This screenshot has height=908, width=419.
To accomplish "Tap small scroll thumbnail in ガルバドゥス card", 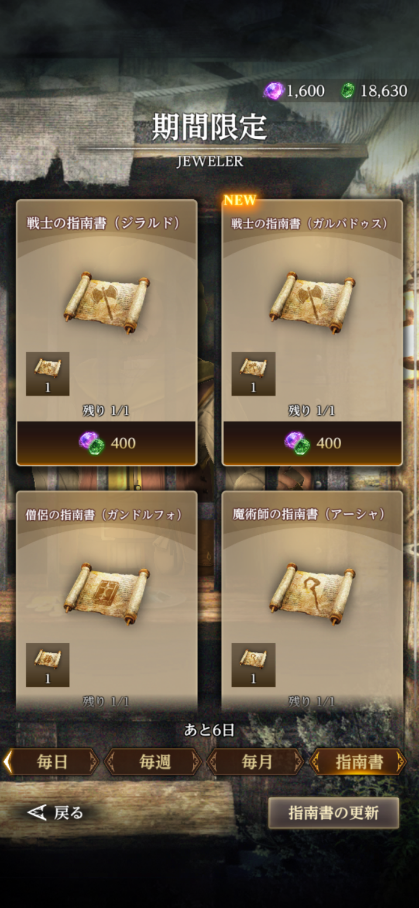I will pyautogui.click(x=253, y=374).
